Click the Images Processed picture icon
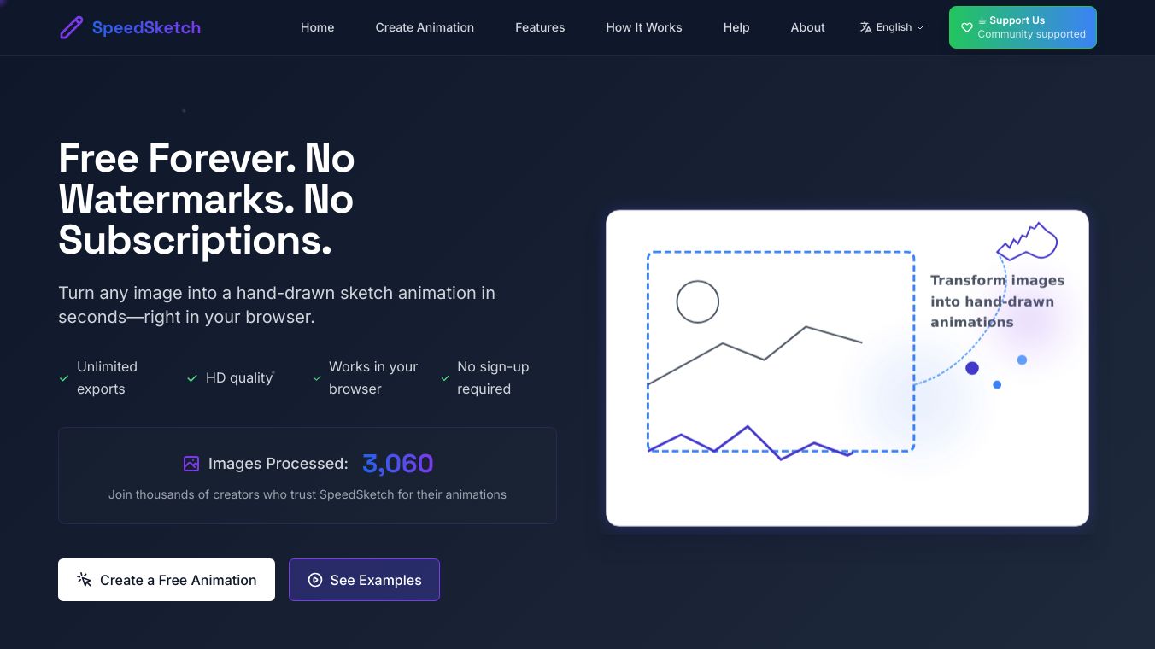1155x649 pixels. point(191,464)
